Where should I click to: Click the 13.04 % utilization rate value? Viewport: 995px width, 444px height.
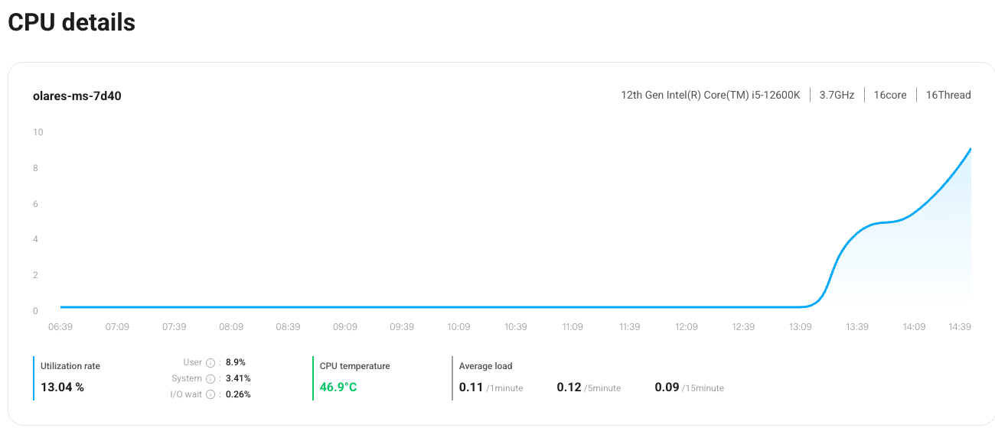coord(62,387)
